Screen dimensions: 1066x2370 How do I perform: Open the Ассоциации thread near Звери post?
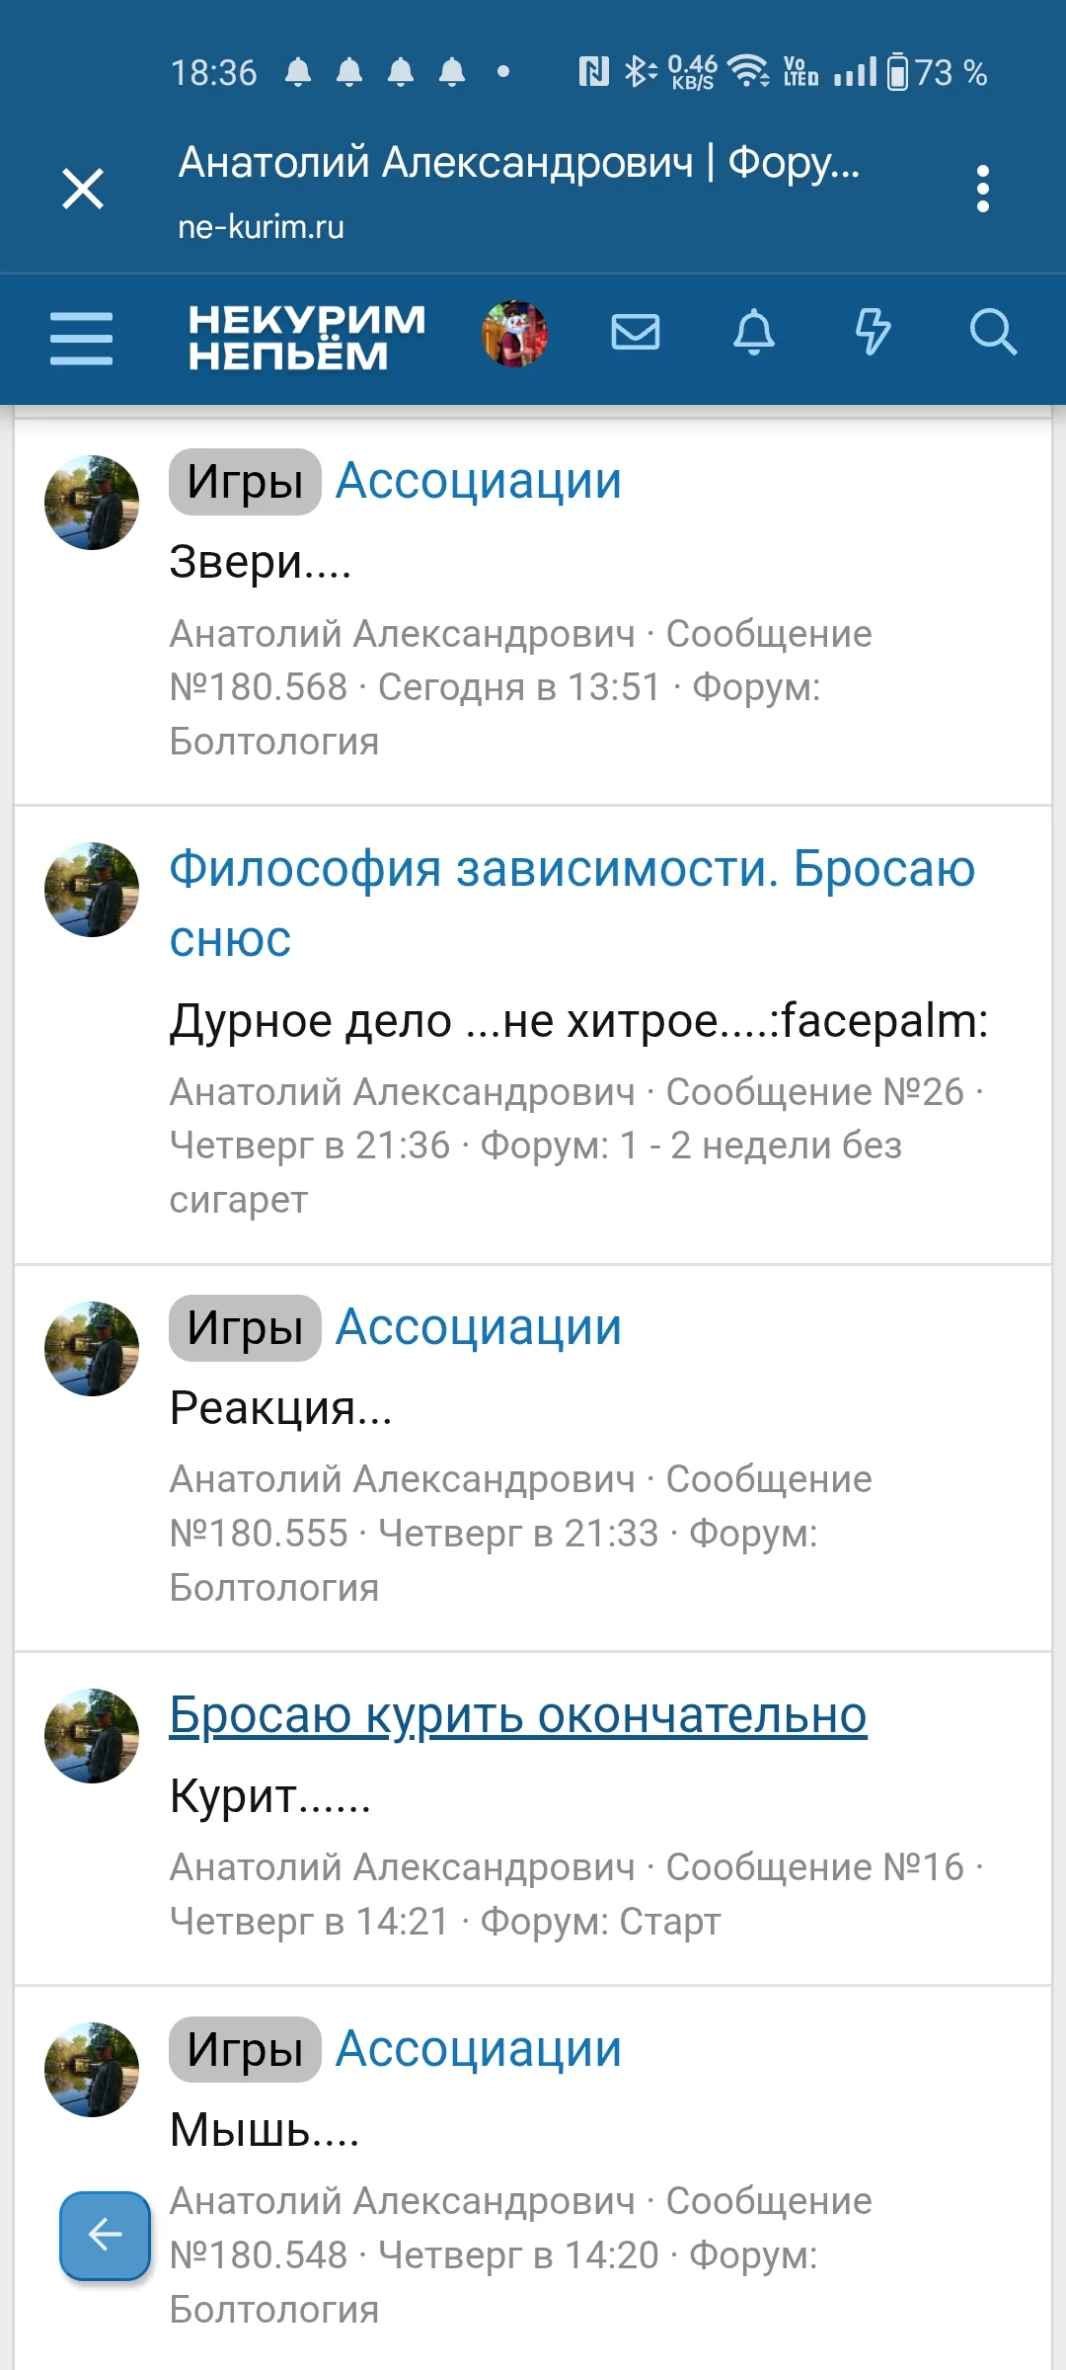[x=478, y=481]
